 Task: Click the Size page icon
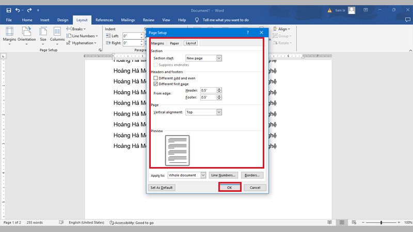(x=43, y=34)
